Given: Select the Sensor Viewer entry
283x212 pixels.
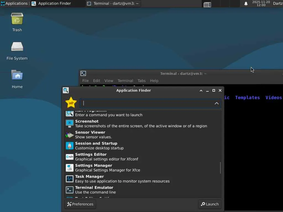Looking at the screenshot, I should tap(143, 135).
